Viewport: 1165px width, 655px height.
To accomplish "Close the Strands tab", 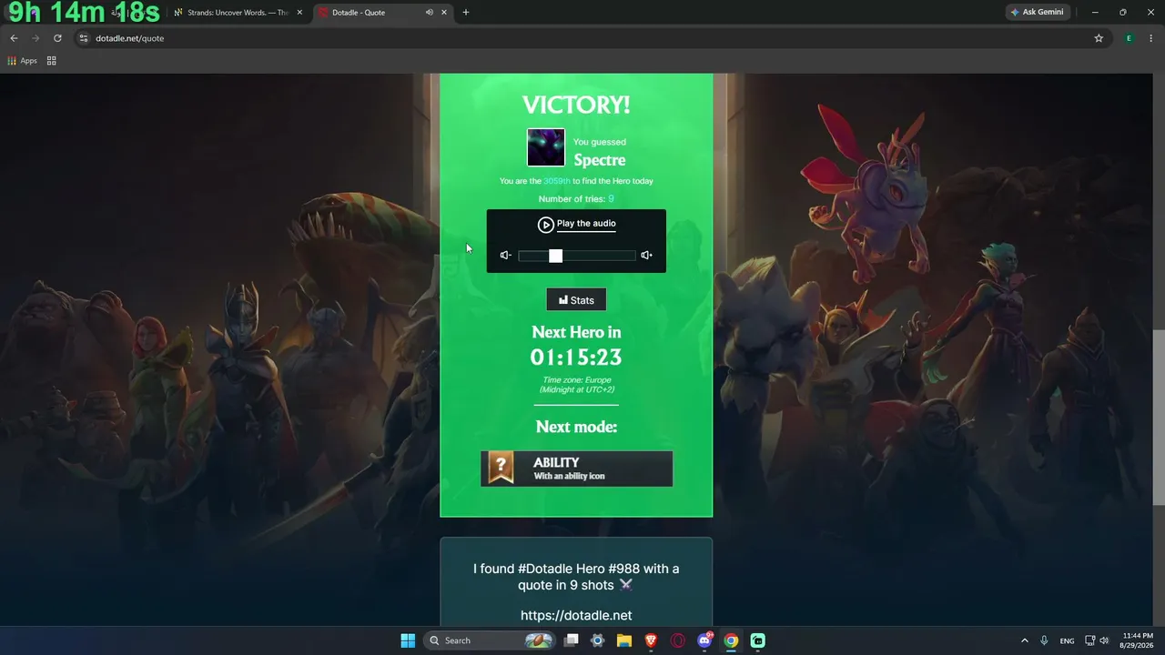I will pos(299,13).
